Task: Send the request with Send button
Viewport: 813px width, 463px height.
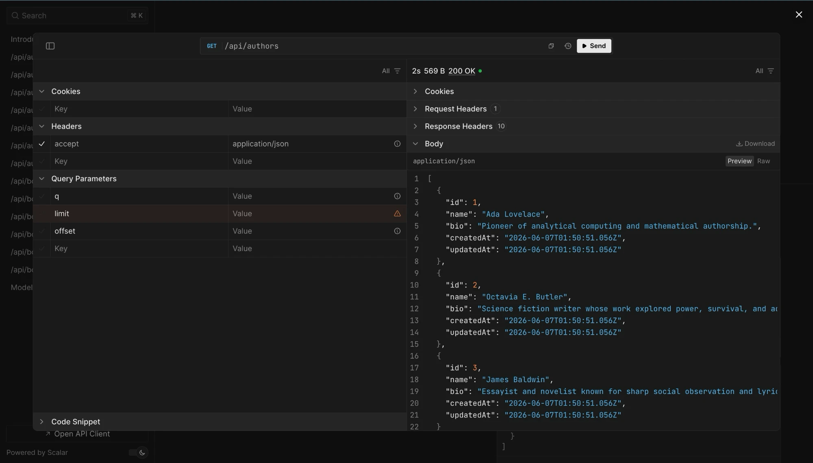Action: (x=594, y=46)
